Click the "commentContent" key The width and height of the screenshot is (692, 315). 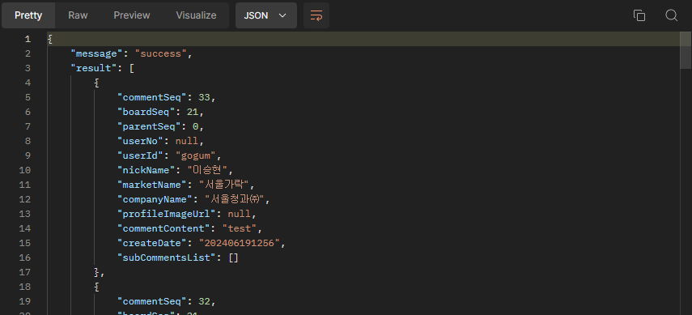click(x=163, y=228)
